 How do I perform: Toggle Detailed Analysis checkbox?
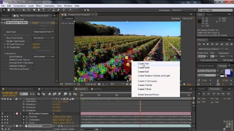tap(33, 66)
